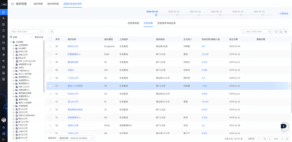Viewport: 292px width, 142px height.
Task: Click the star icon in left sidebar
Action: [4, 127]
